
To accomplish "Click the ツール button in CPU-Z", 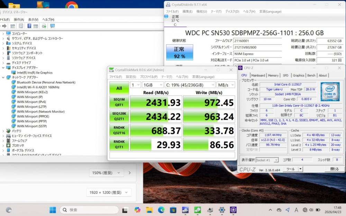I will point(290,169).
